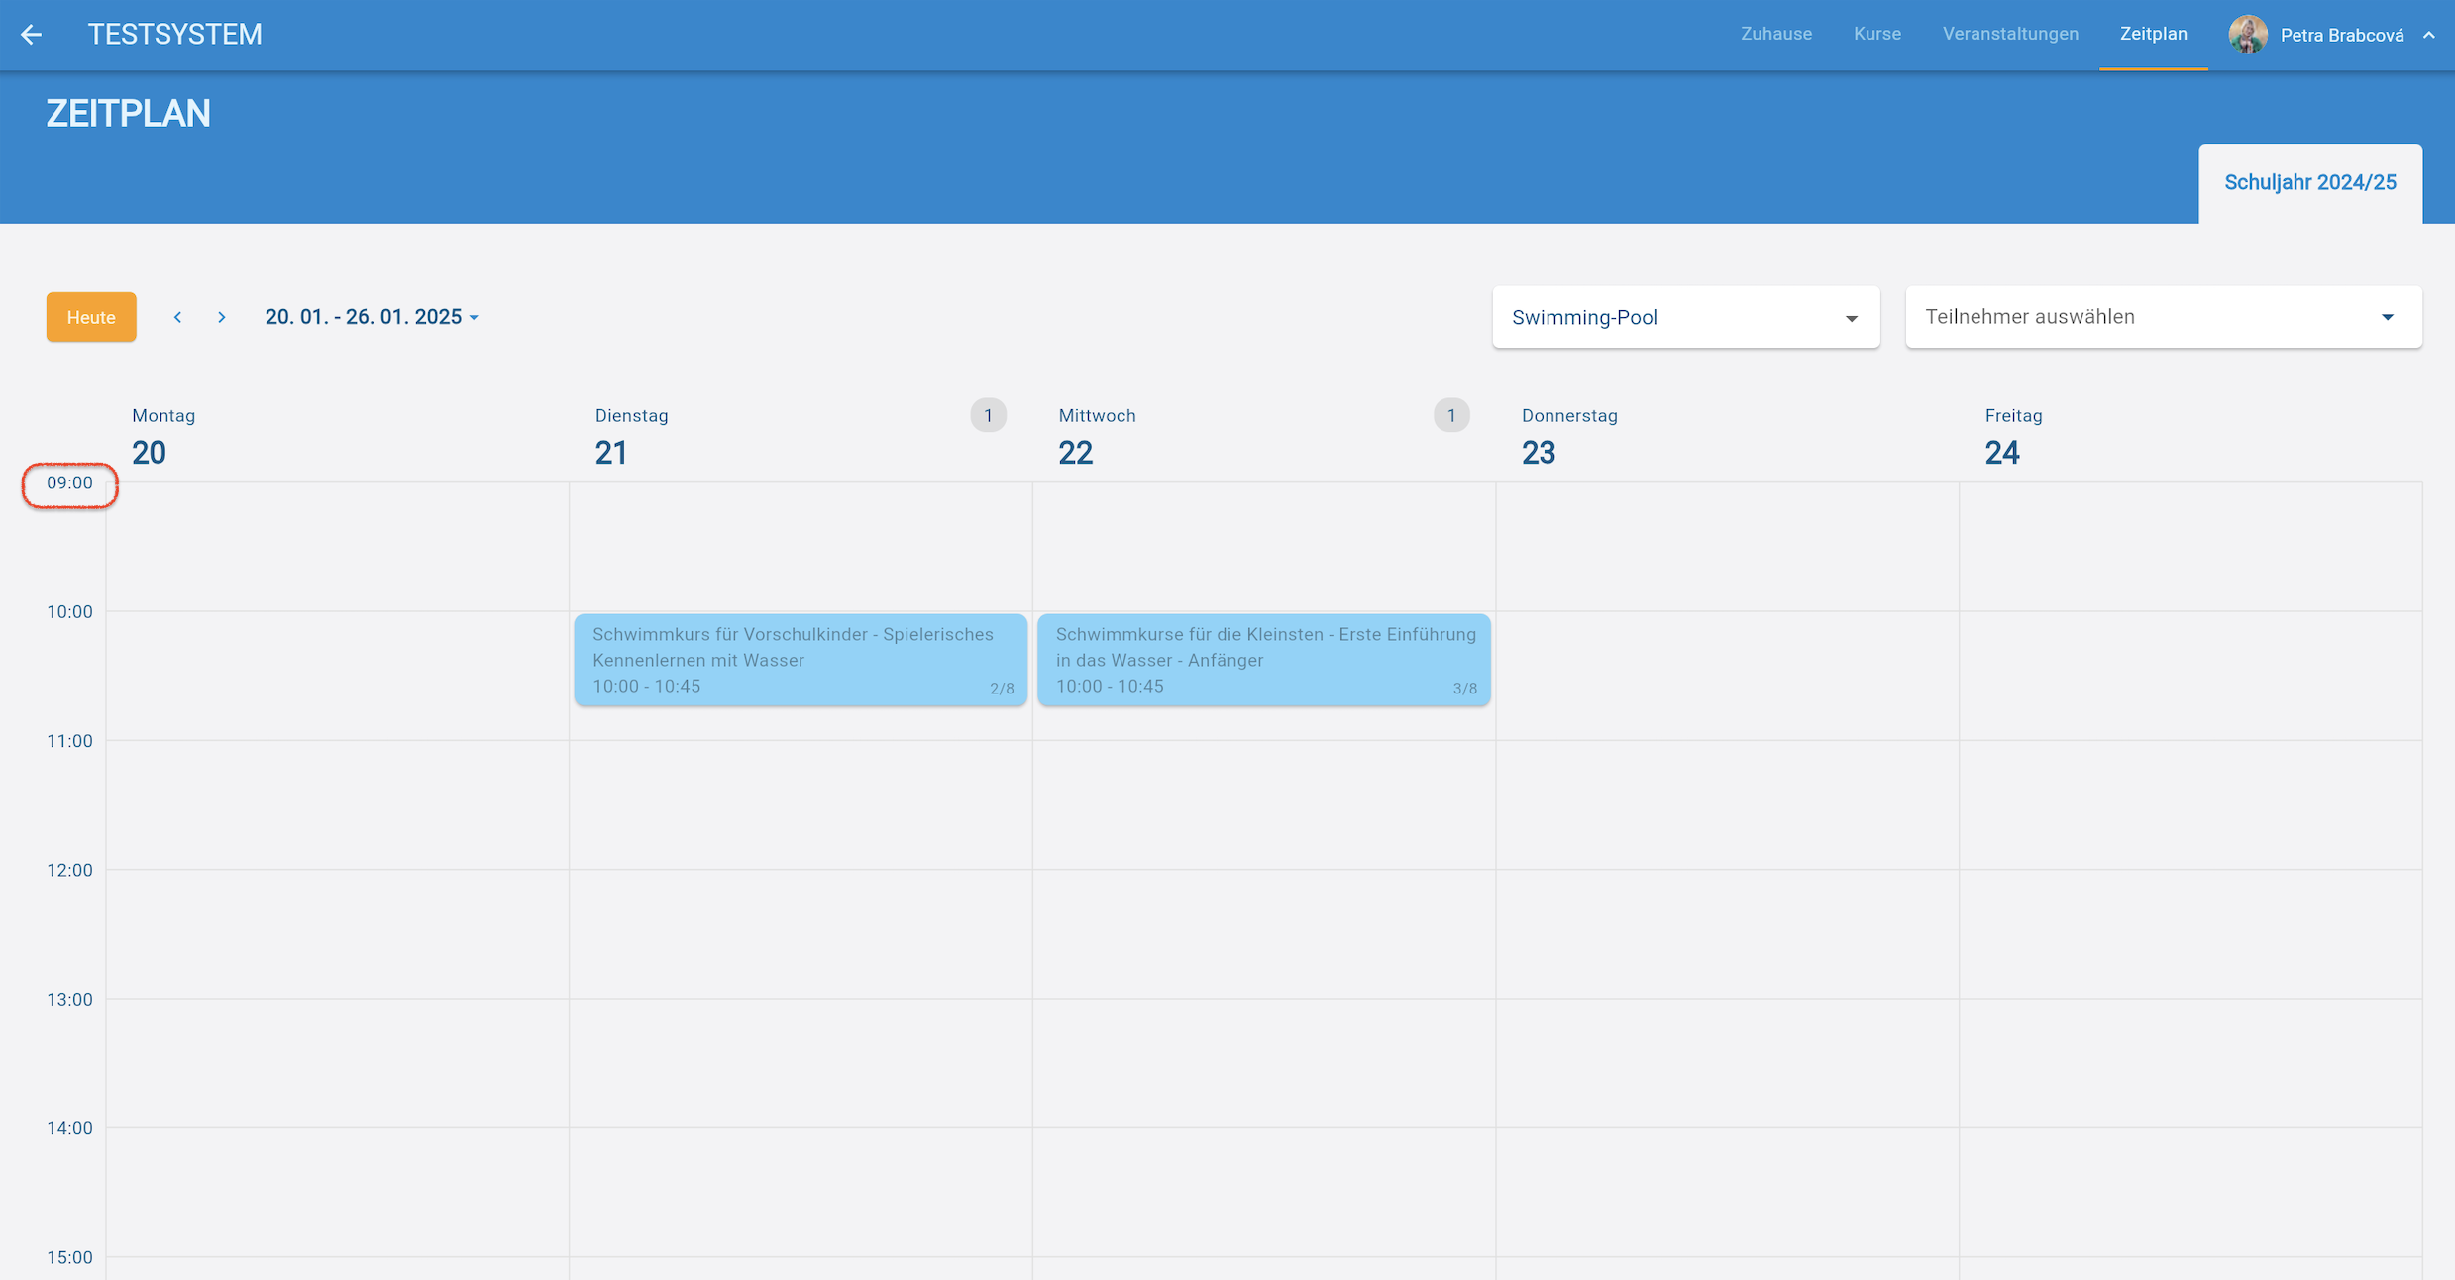The width and height of the screenshot is (2455, 1280).
Task: Open the Kurse menu item
Action: [1876, 34]
